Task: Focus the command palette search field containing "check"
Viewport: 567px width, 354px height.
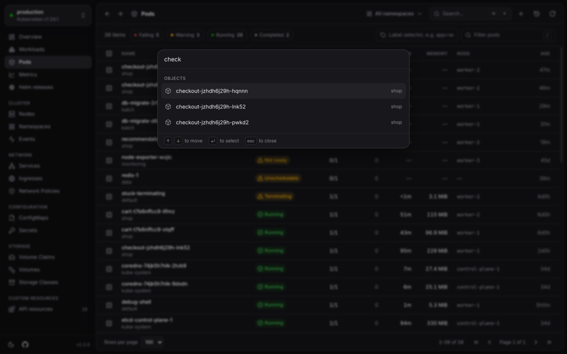Action: (x=283, y=59)
